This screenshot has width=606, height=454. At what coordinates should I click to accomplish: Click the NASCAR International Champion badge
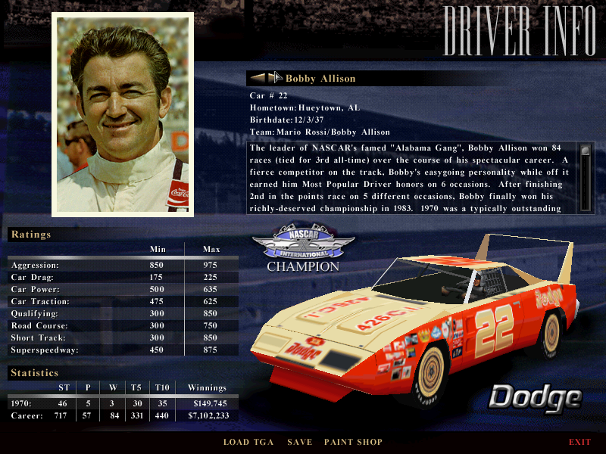coord(302,248)
